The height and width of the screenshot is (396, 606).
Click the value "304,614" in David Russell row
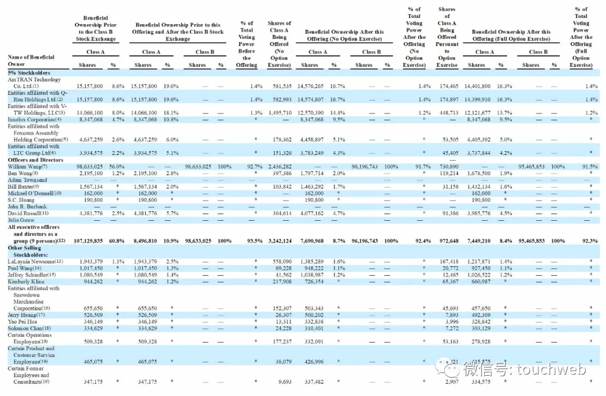[282, 213]
